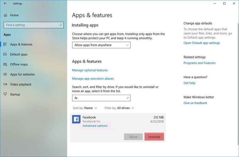Open the Sort by Name dropdown

85,108
